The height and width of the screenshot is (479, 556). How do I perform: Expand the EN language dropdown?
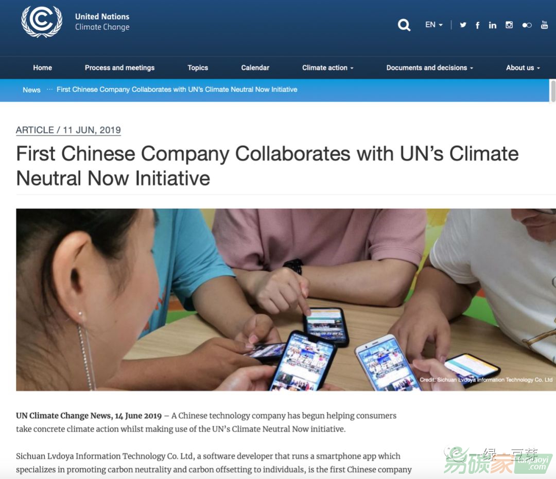433,25
